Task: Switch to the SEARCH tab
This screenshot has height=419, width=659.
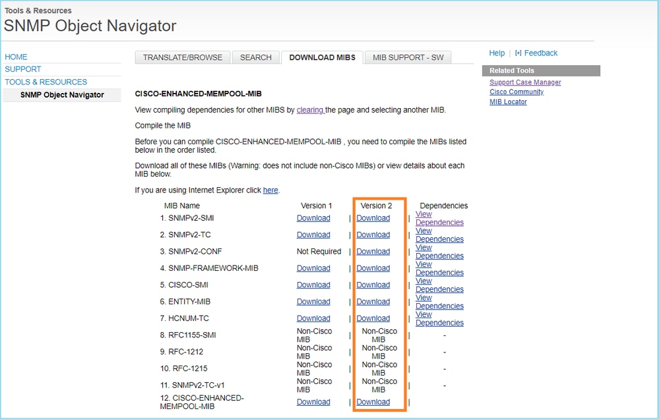Action: (x=255, y=57)
